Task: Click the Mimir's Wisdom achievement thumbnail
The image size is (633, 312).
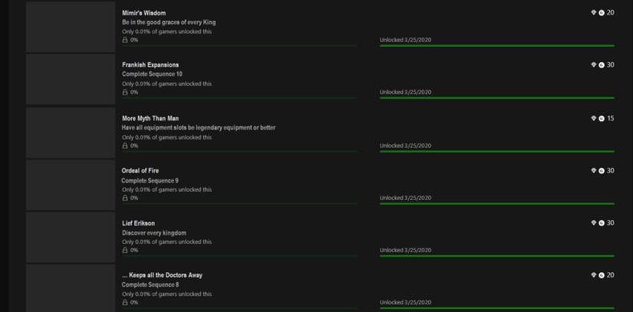Action: [71, 27]
